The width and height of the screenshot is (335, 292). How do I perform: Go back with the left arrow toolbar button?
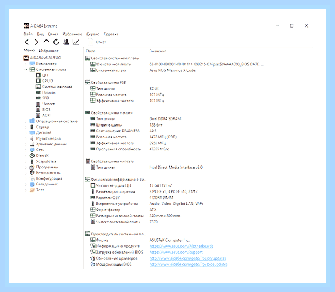(26, 42)
